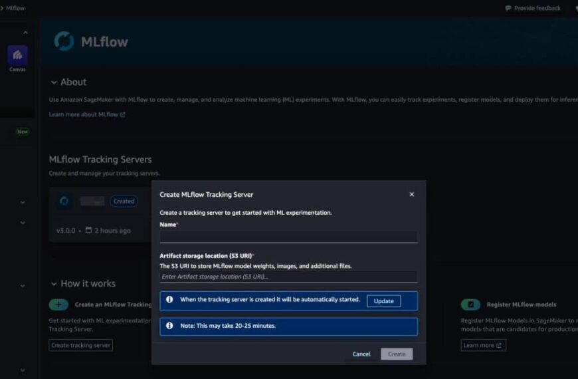Viewport: 578px width, 379px height.
Task: Open Learn more about MLflow link
Action: click(87, 115)
